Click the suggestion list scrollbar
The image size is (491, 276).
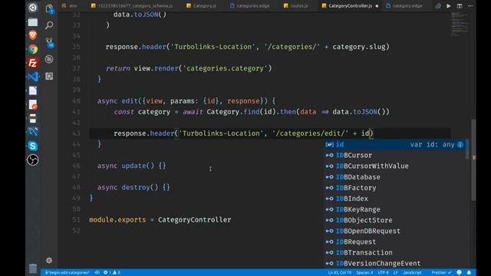pos(467,149)
